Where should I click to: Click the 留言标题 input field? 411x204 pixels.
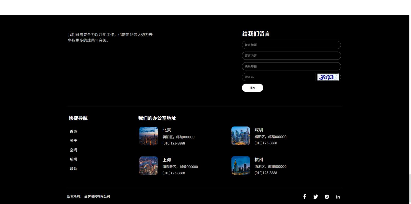coord(291,45)
